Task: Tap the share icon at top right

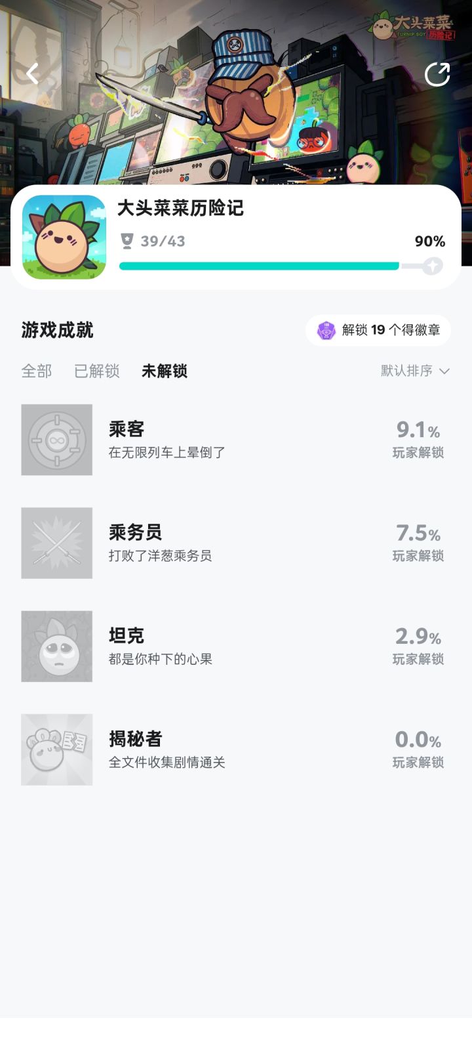Action: coord(437,74)
